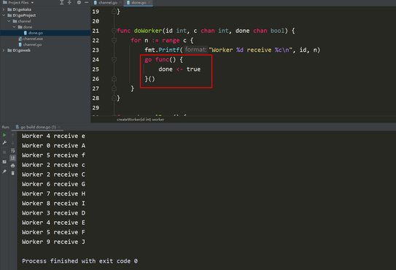
Task: Close the done.go editor tab
Action: pyautogui.click(x=150, y=2)
